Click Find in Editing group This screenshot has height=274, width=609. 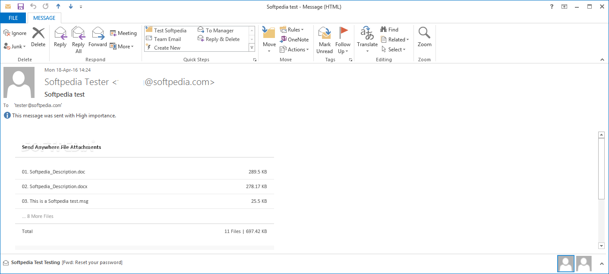point(389,29)
